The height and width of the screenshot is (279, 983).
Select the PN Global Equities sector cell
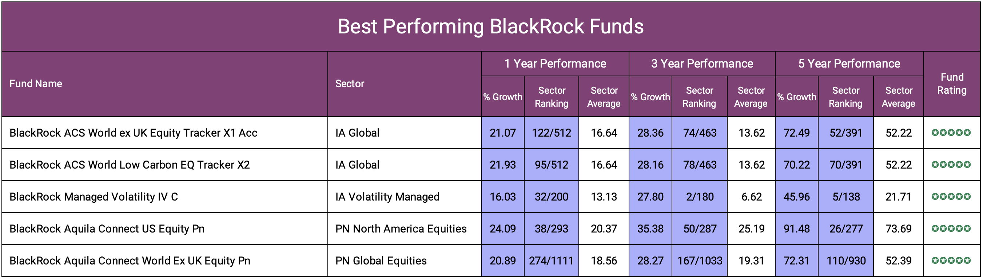point(381,261)
